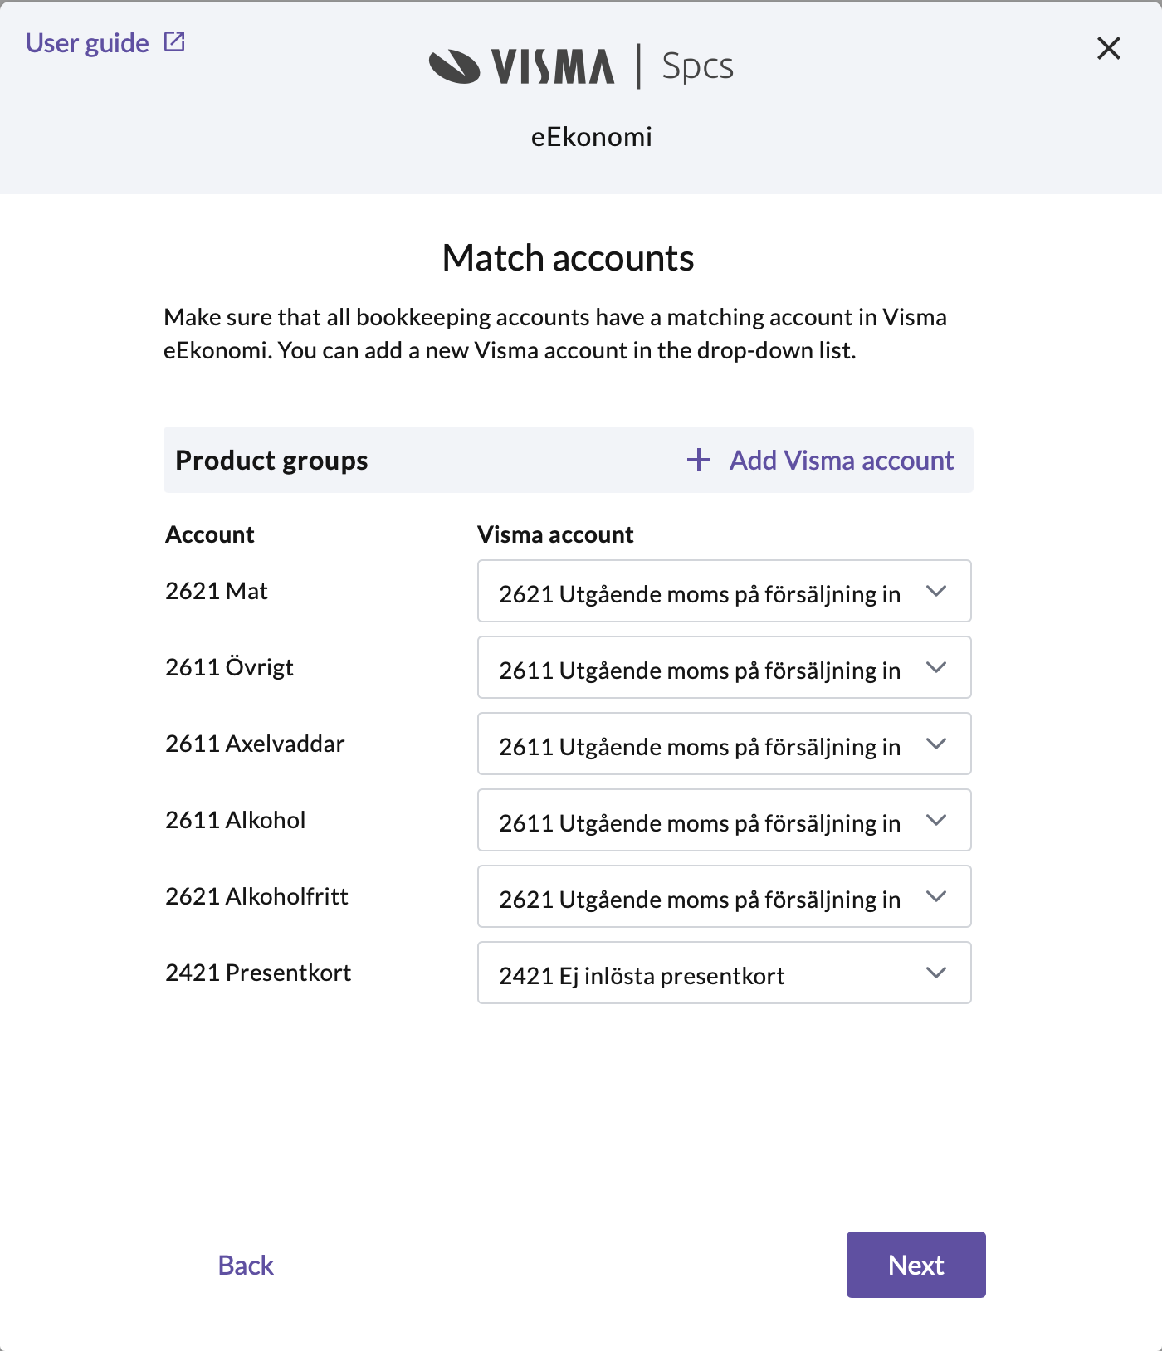Click chevron arrow in the 2611 Axelvaddar row
The height and width of the screenshot is (1351, 1162).
[x=936, y=744]
